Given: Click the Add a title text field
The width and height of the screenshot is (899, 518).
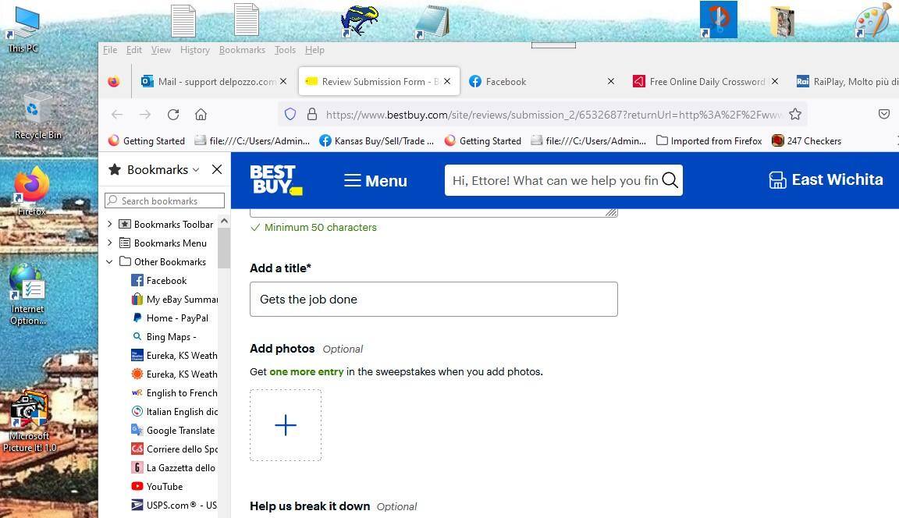Looking at the screenshot, I should [433, 300].
